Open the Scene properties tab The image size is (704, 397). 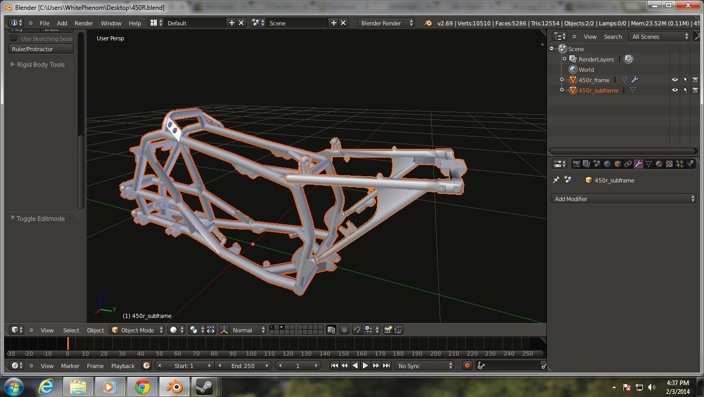pyautogui.click(x=597, y=164)
